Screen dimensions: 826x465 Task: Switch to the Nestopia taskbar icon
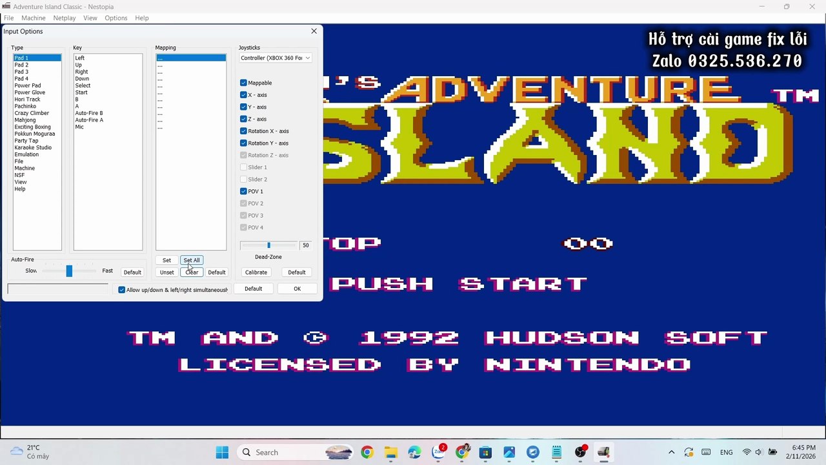pyautogui.click(x=604, y=452)
